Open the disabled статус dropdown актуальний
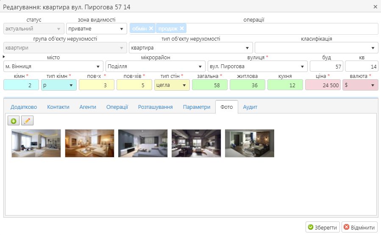The width and height of the screenshot is (381, 235). pos(34,29)
